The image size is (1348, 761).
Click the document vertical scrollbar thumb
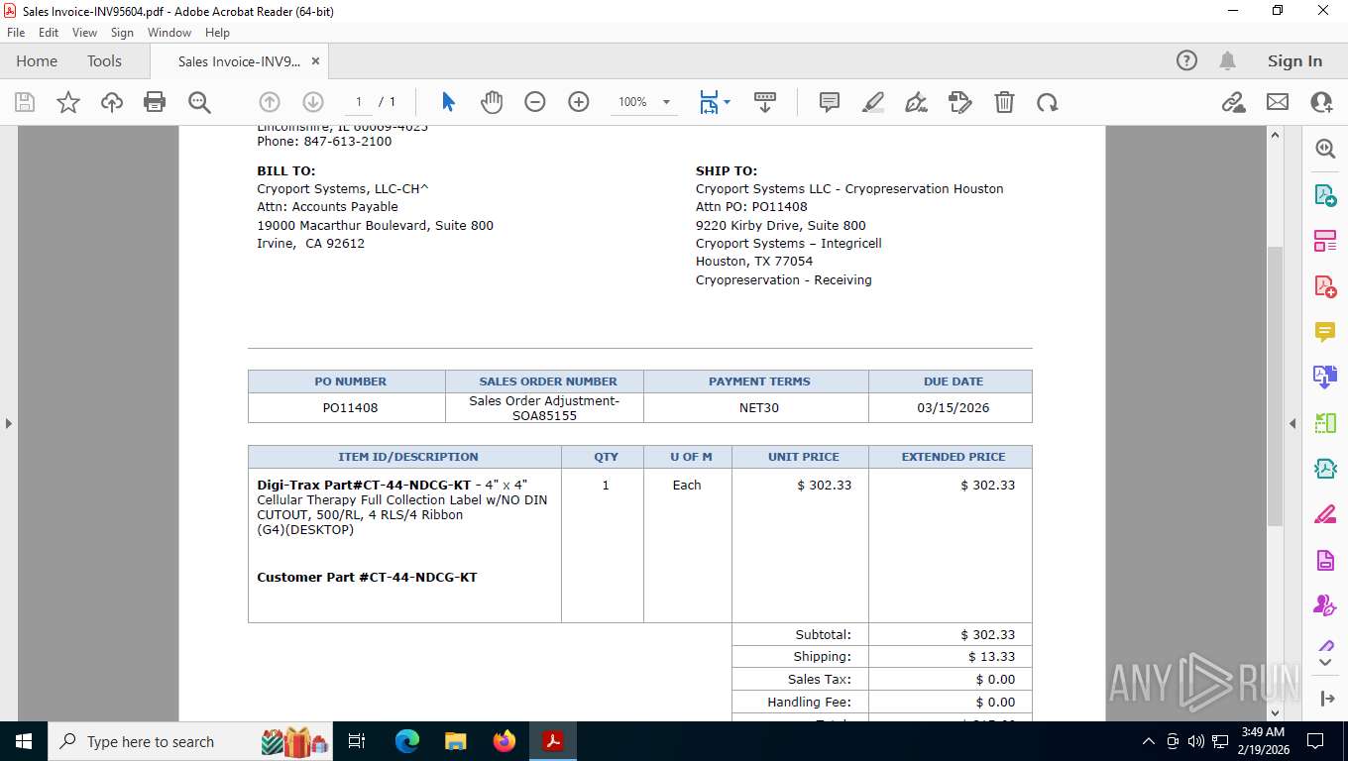(x=1276, y=386)
